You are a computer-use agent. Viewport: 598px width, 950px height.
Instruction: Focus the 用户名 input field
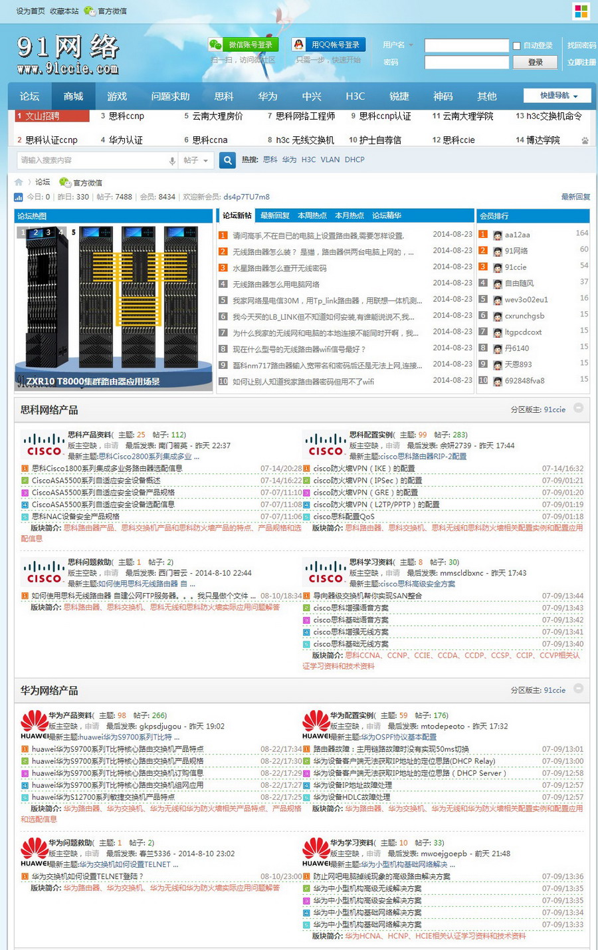pos(466,45)
